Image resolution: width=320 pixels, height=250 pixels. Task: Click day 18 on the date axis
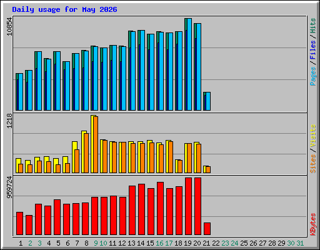(178, 243)
